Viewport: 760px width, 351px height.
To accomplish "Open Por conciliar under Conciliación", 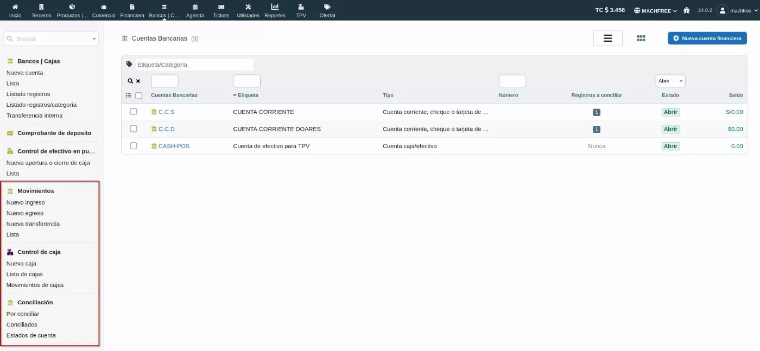I will (23, 314).
